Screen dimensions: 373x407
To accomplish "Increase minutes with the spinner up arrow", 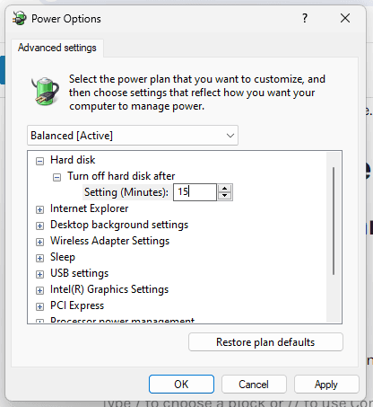I will click(x=225, y=189).
